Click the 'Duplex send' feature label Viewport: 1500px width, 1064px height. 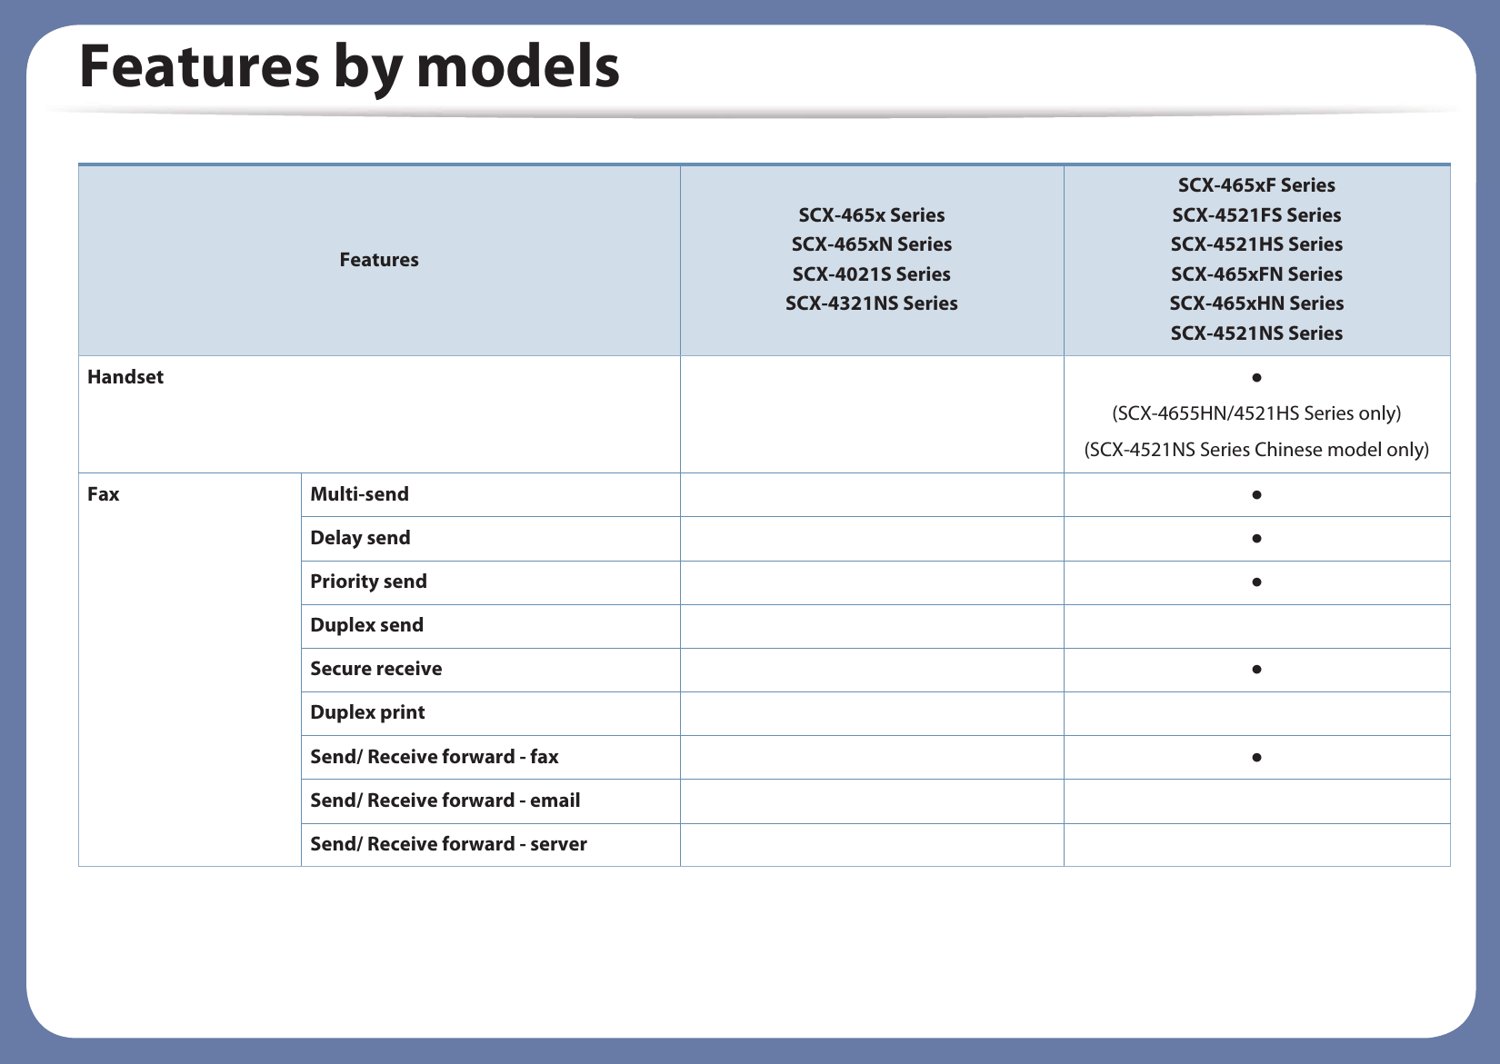(x=366, y=625)
